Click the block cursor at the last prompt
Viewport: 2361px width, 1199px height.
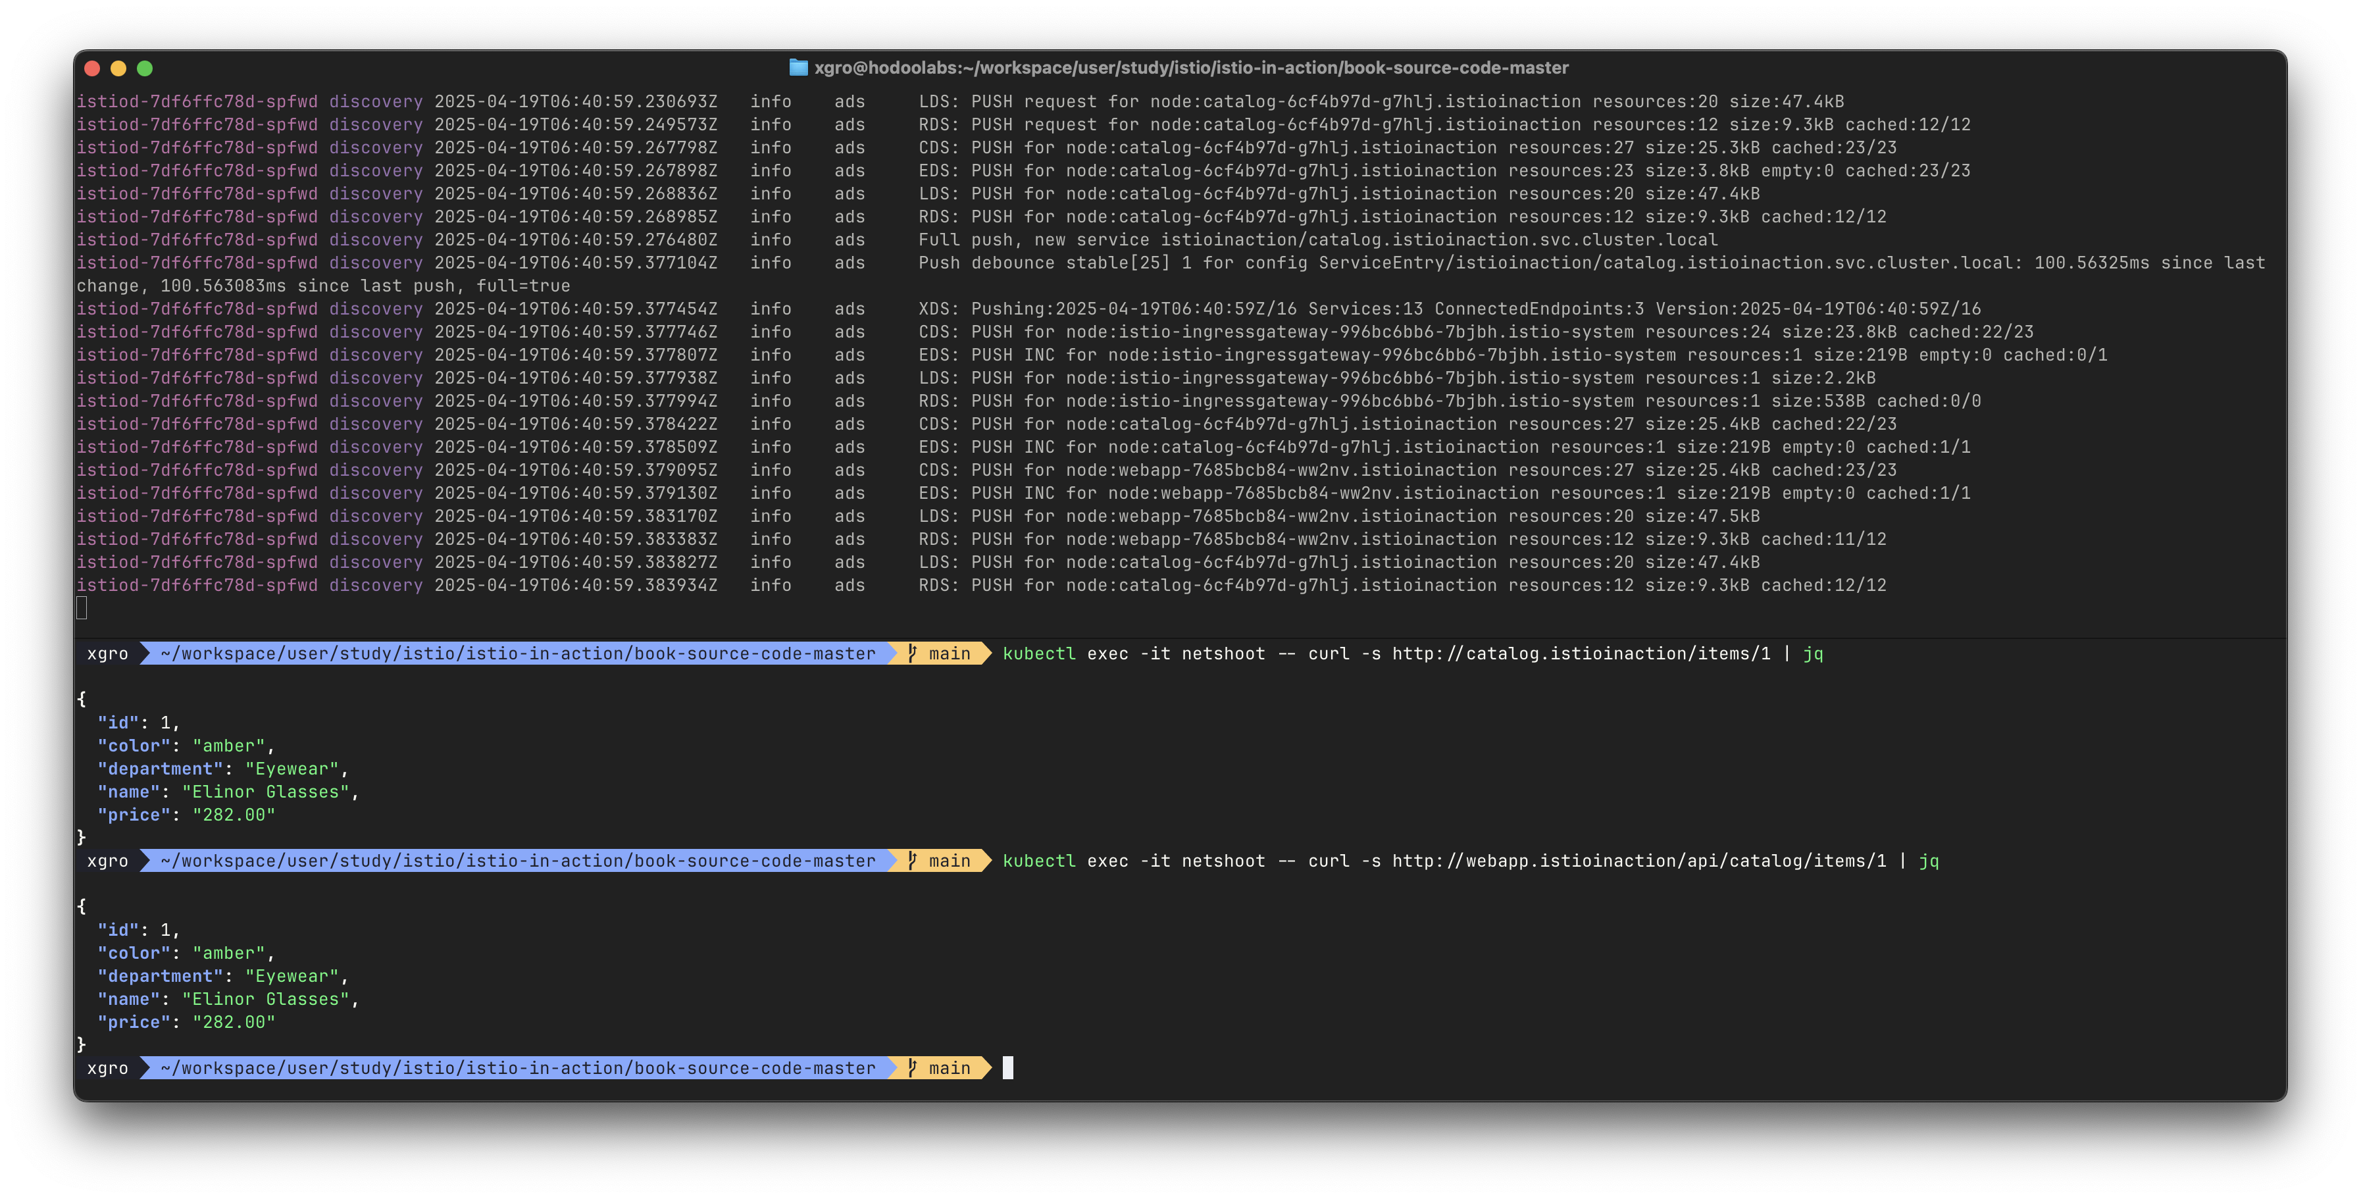[x=1008, y=1068]
